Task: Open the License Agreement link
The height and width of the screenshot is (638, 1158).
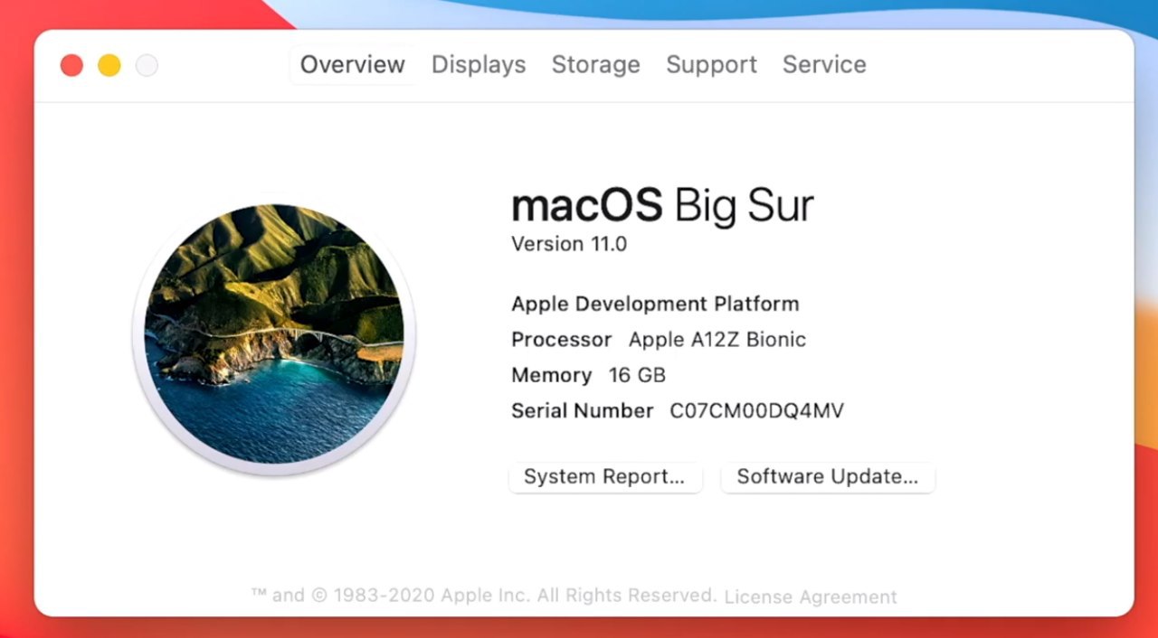Action: point(811,597)
